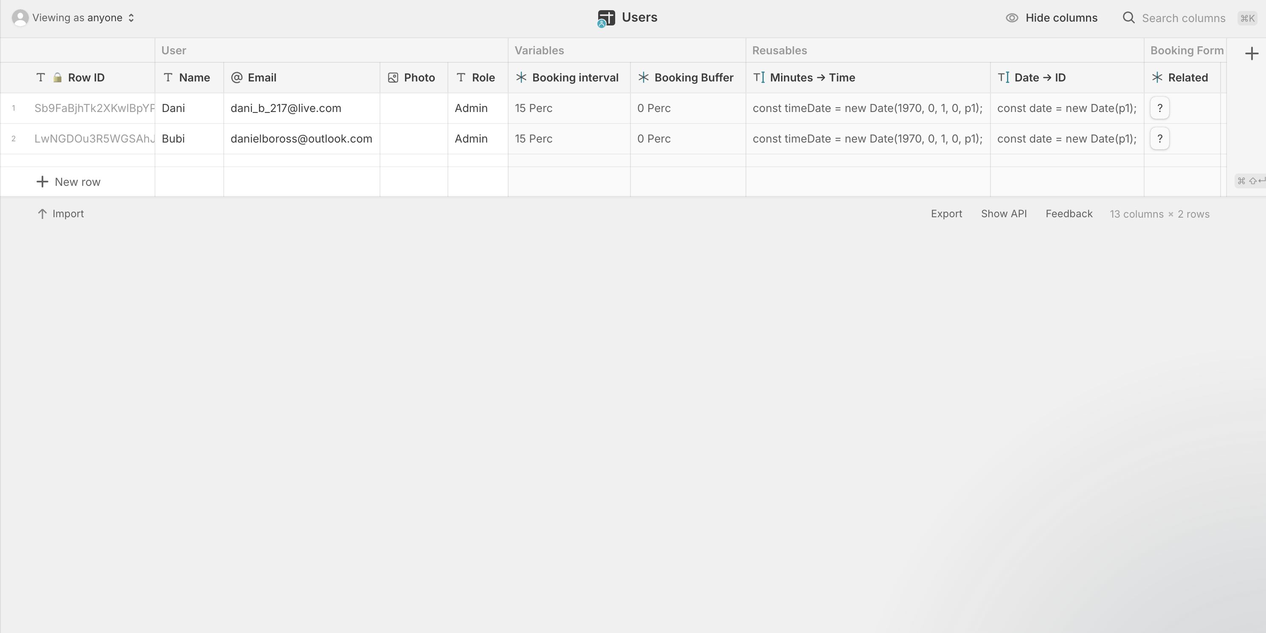This screenshot has width=1266, height=633.
Task: Select Dani's Admin role cell
Action: coord(478,108)
